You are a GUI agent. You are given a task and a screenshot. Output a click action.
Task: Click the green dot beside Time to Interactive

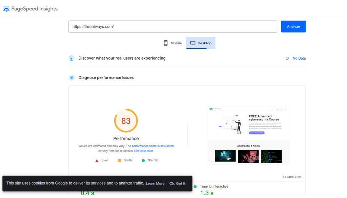[195, 187]
